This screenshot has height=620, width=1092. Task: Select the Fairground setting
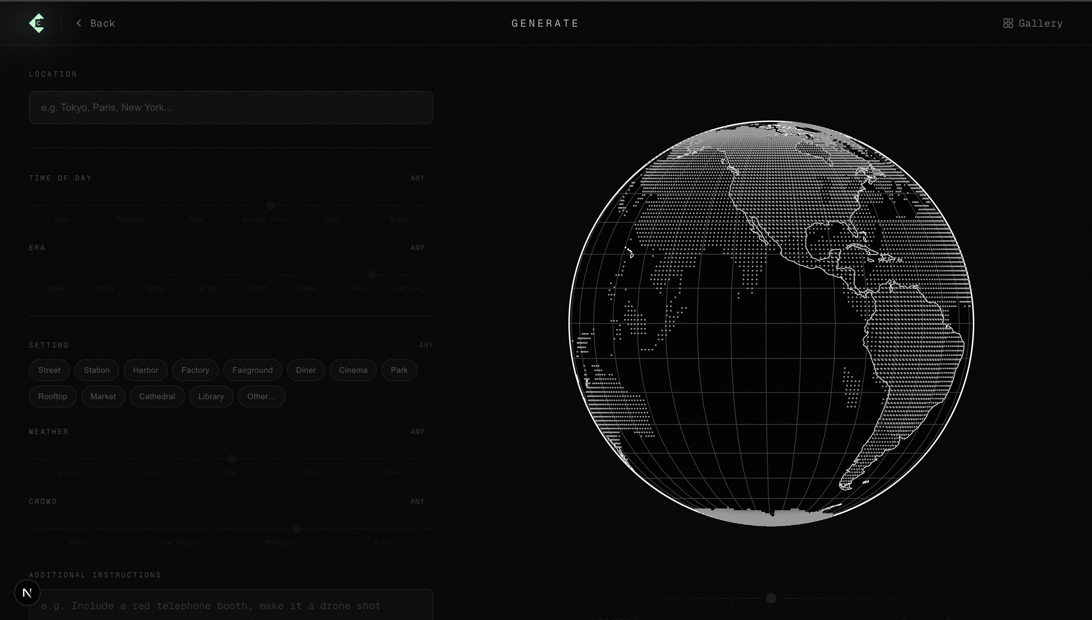pos(252,370)
